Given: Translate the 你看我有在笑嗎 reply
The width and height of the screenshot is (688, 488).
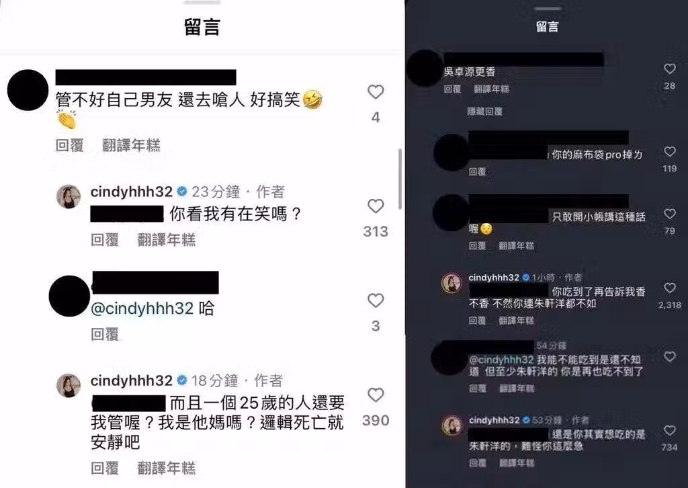Looking at the screenshot, I should point(167,240).
